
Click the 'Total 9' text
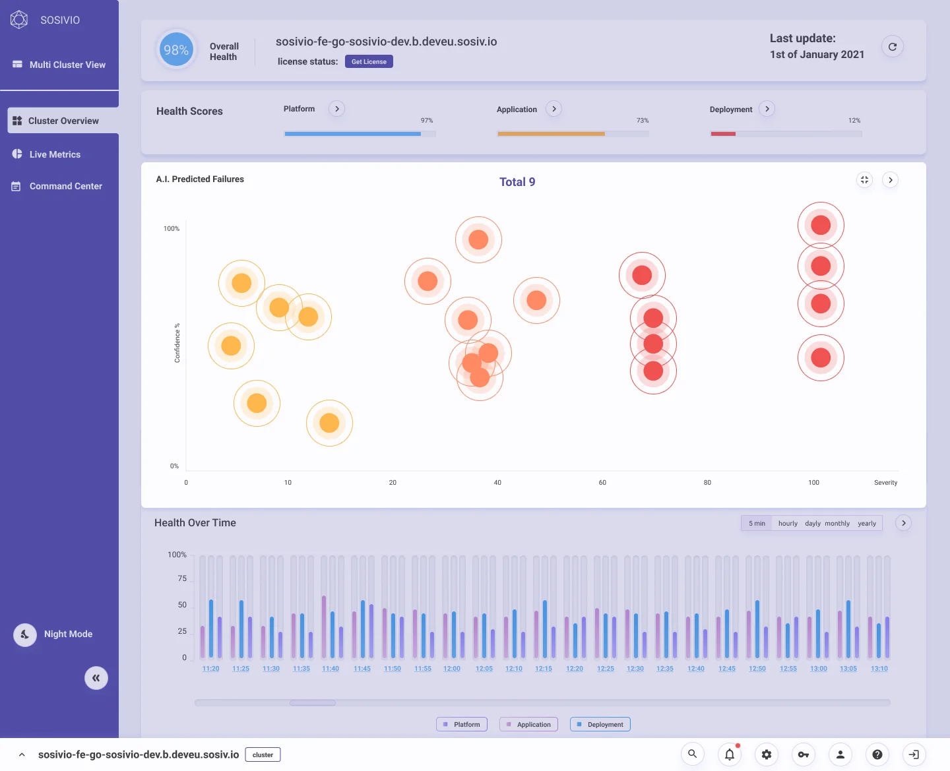[517, 182]
